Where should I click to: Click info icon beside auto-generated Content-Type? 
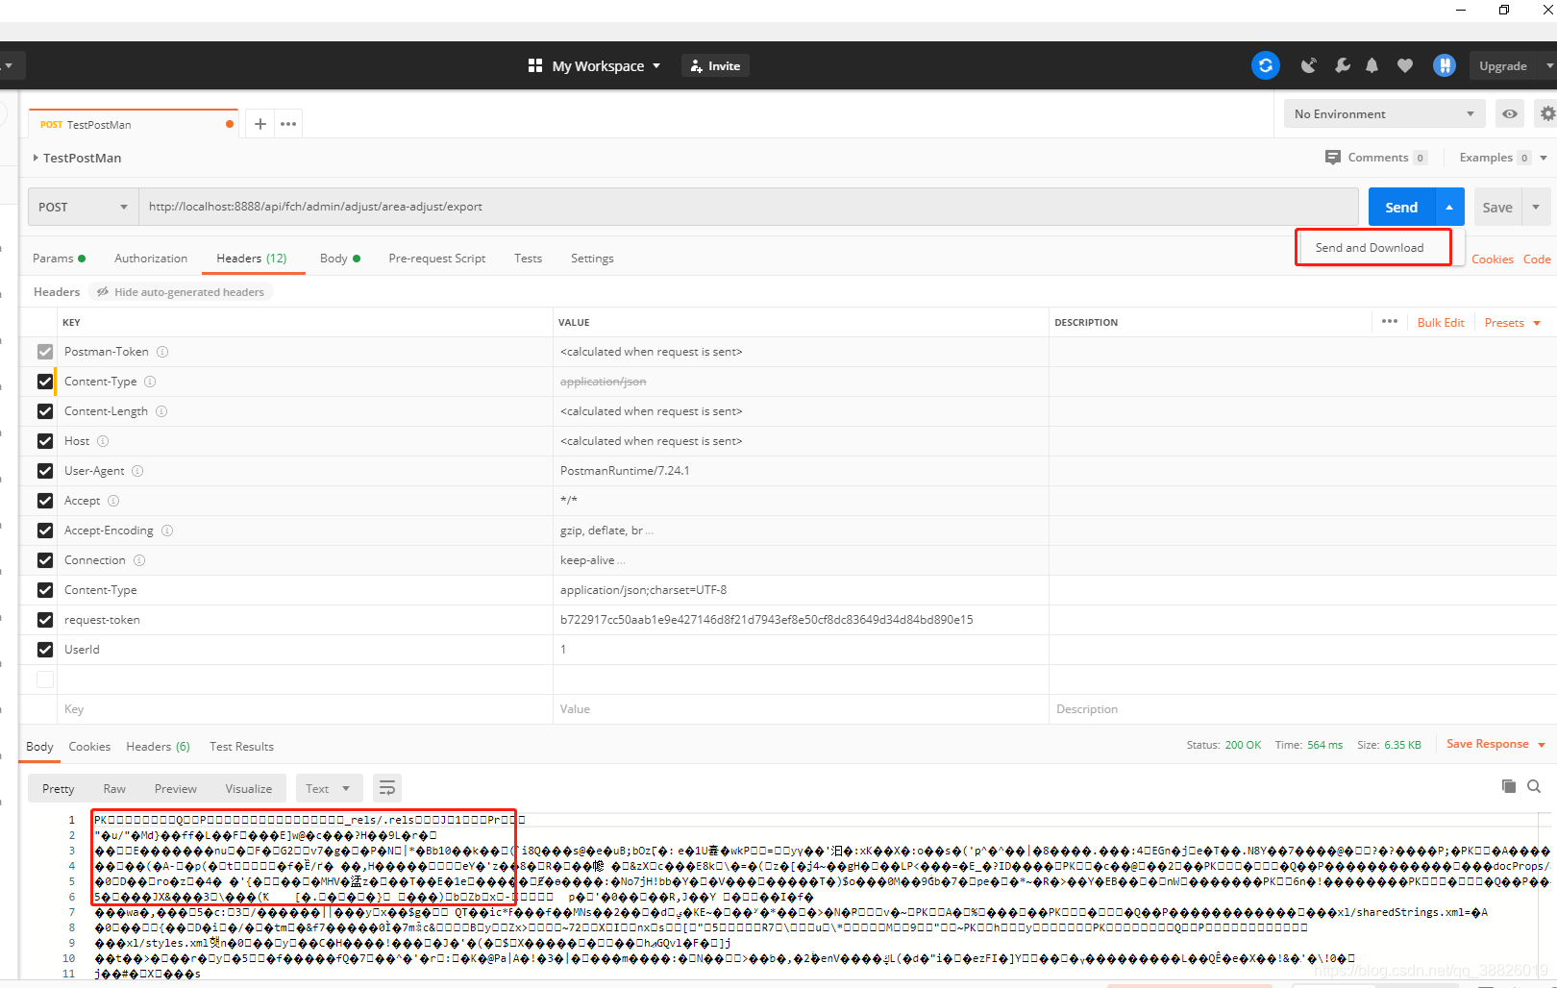(x=150, y=382)
